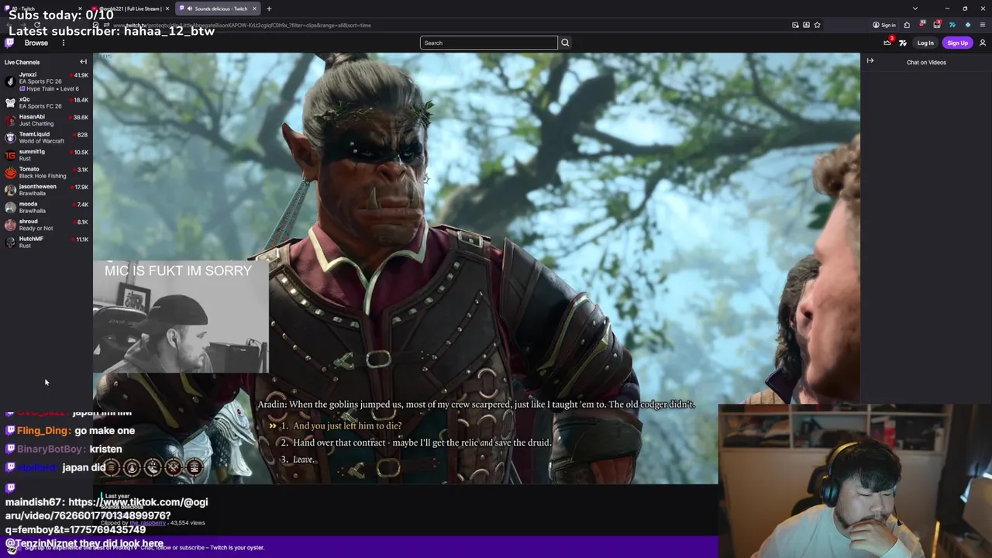Open the HutchMF live channel
This screenshot has width=992, height=558.
tap(46, 242)
